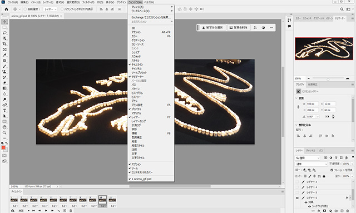
Task: Select the Eraser tool
Action: (4, 83)
